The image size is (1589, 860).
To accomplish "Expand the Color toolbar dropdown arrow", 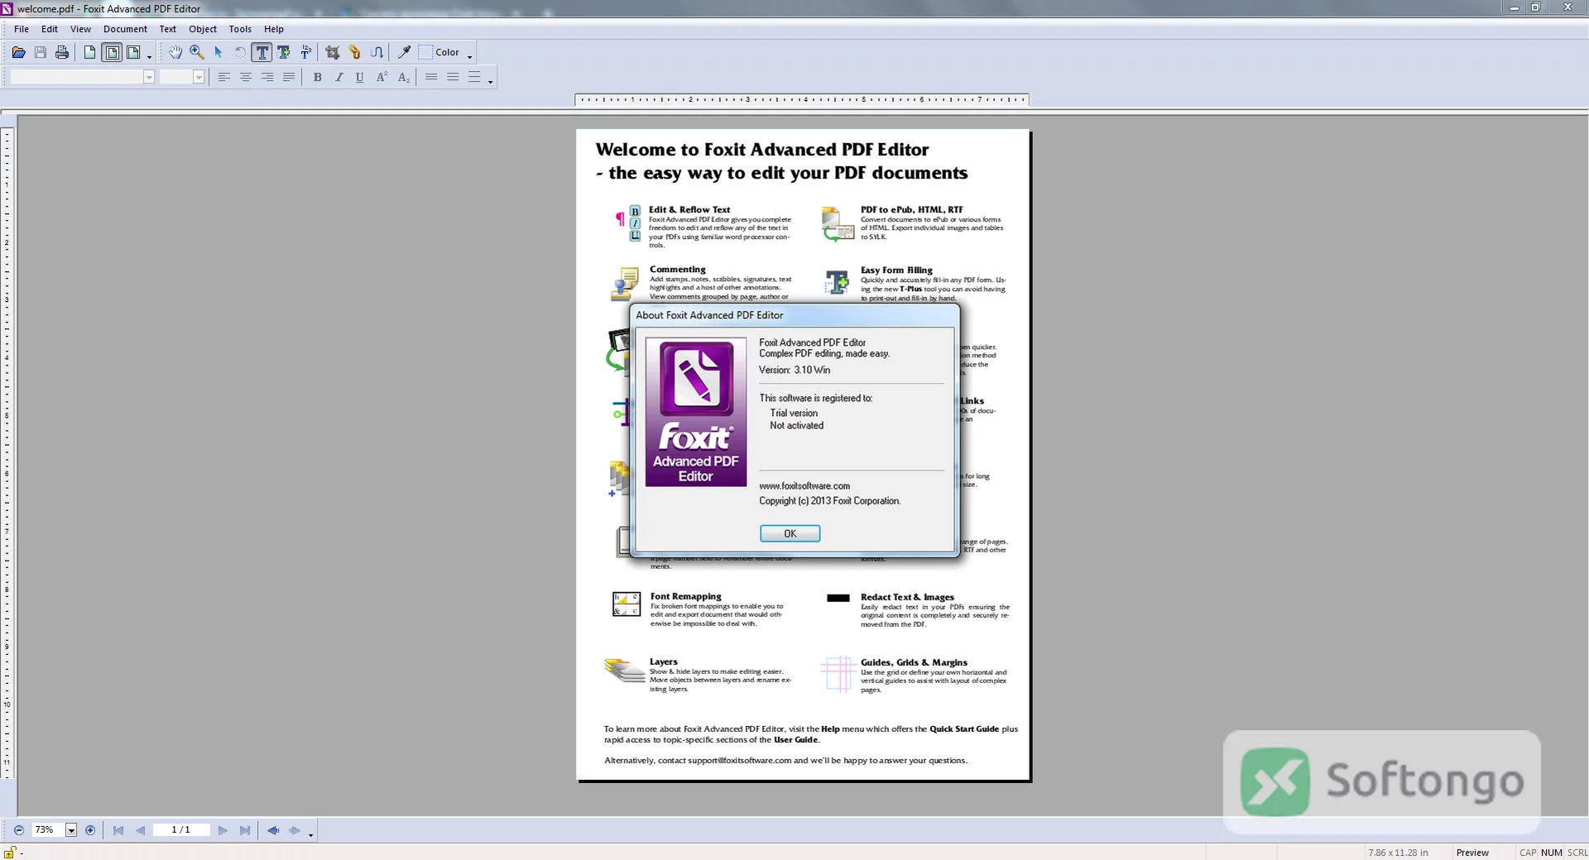I will point(470,56).
